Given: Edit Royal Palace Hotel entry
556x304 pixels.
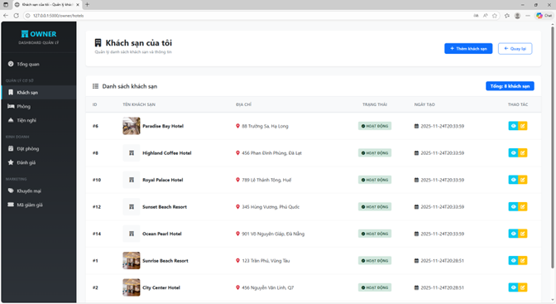Looking at the screenshot, I should coord(523,180).
